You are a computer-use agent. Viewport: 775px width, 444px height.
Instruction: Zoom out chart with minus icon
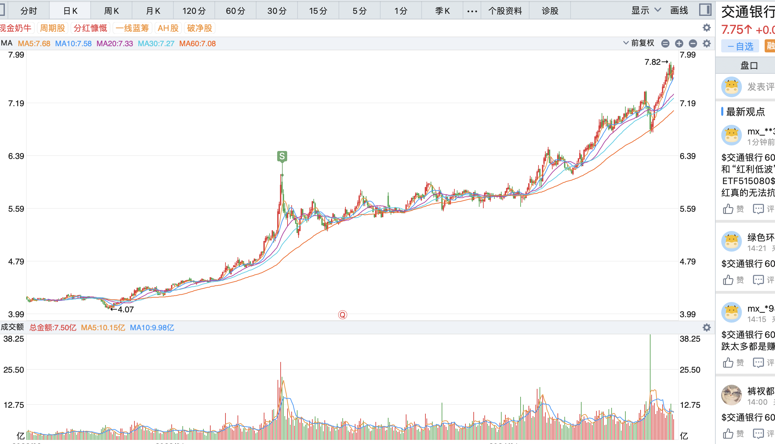click(693, 43)
